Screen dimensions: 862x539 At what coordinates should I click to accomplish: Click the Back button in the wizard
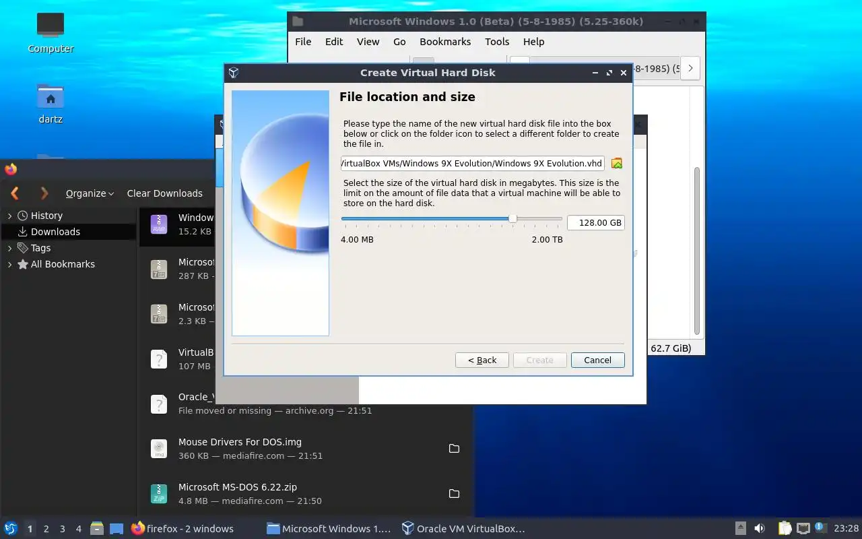pos(482,360)
